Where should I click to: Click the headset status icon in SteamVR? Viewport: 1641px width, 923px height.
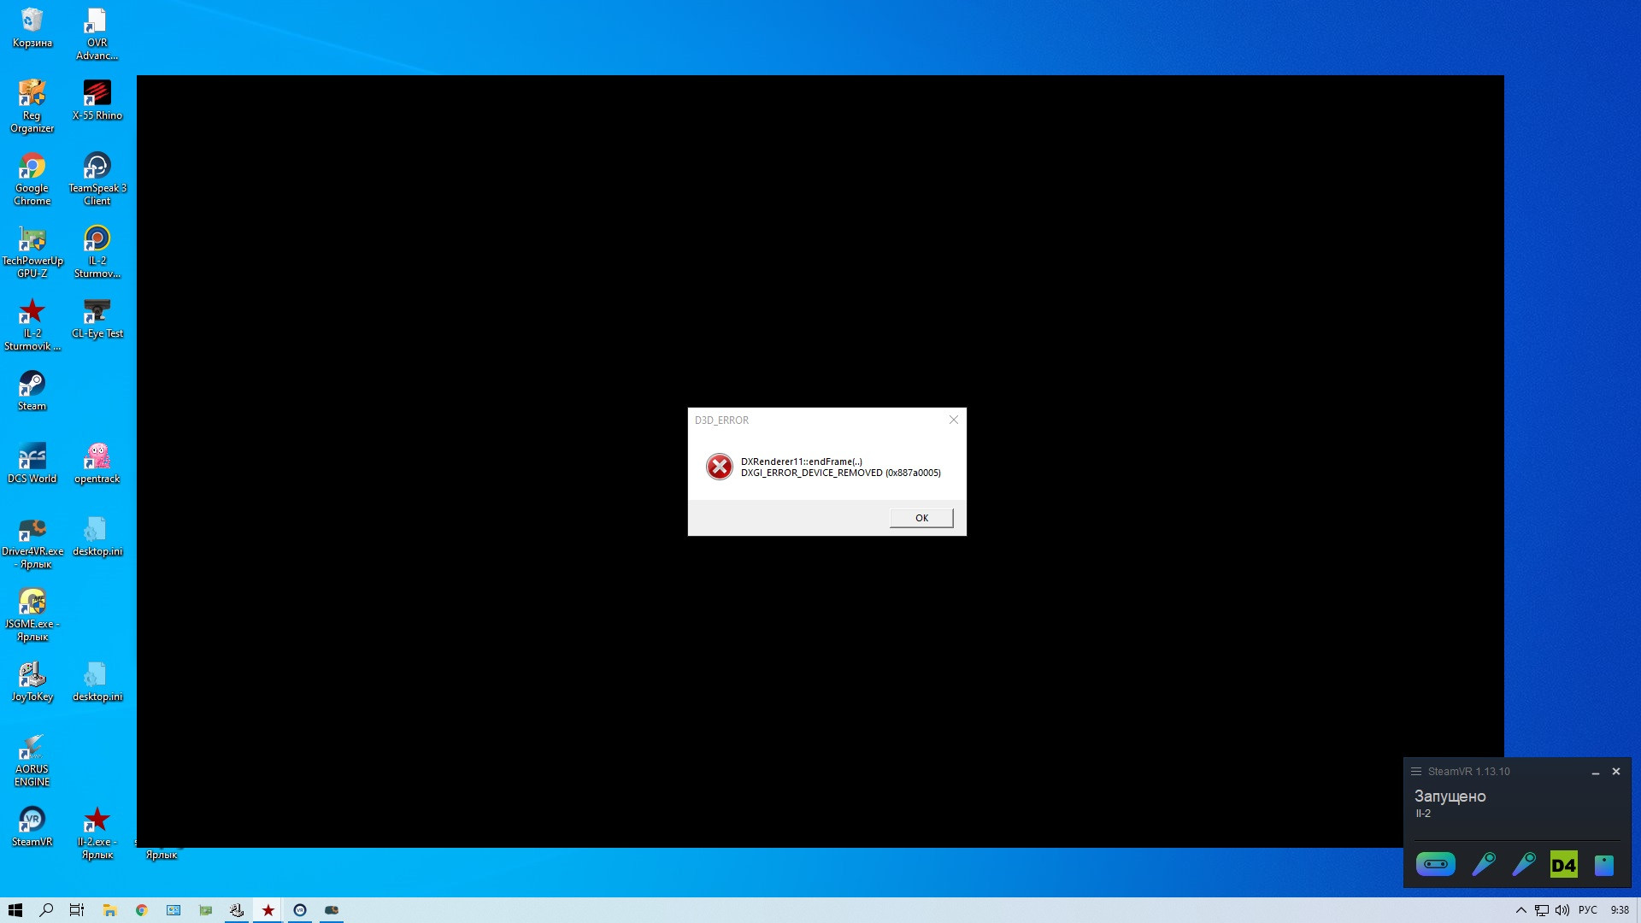1436,864
